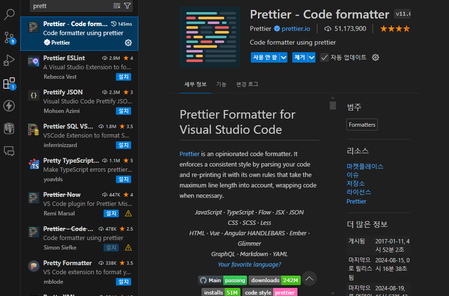Click the scroll-to-top round arrow button
449x296 pixels.
pos(309,278)
